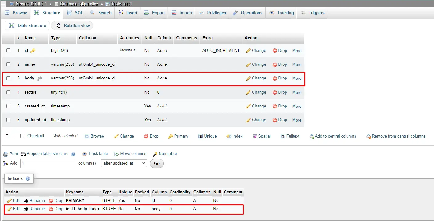
Task: Select the created_at column checkbox
Action: 9,106
